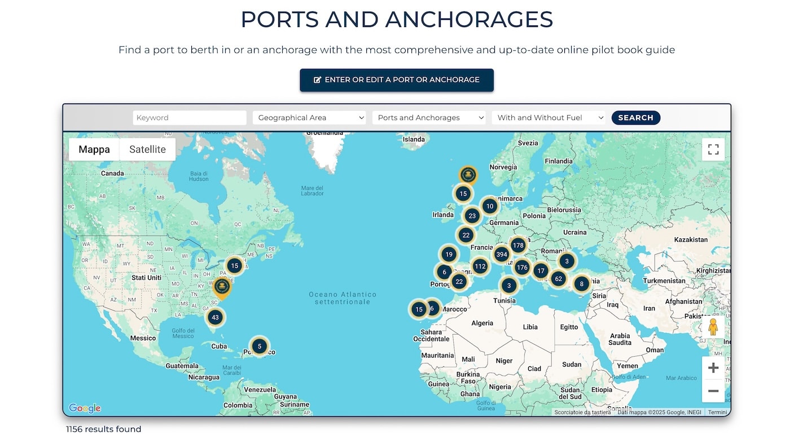
Task: Select the yellow port pin near Scotland
Action: [x=468, y=175]
